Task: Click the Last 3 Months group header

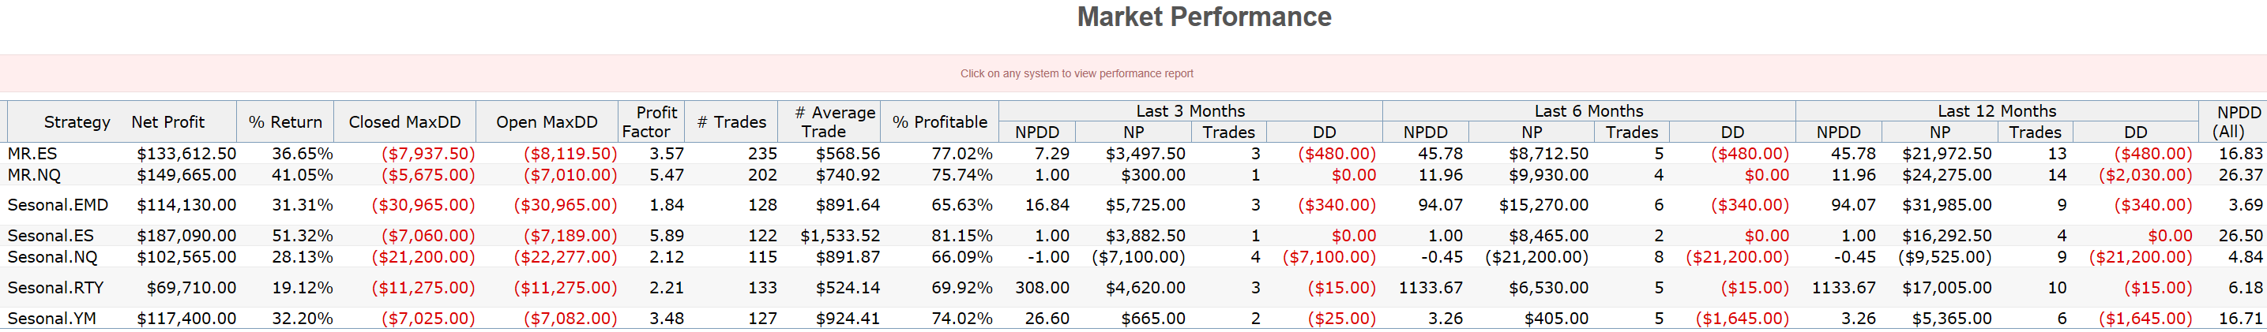Action: click(1190, 110)
